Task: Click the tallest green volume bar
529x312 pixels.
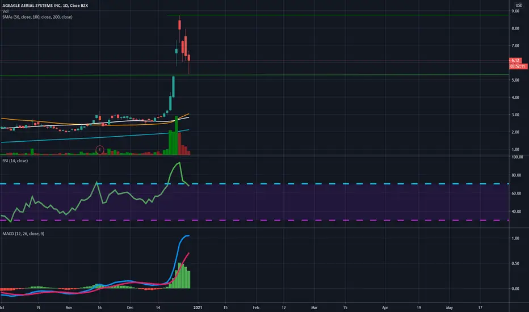Action: tap(176, 136)
